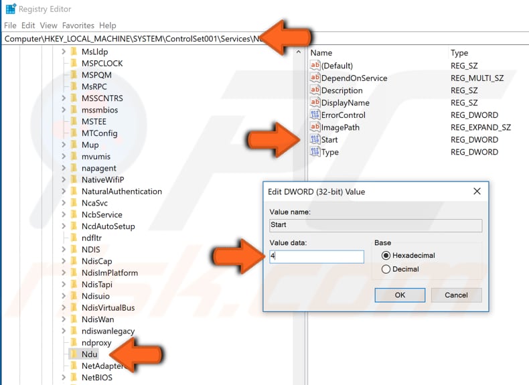Click the NcaSvc folder icon
The image size is (529, 385).
[74, 203]
